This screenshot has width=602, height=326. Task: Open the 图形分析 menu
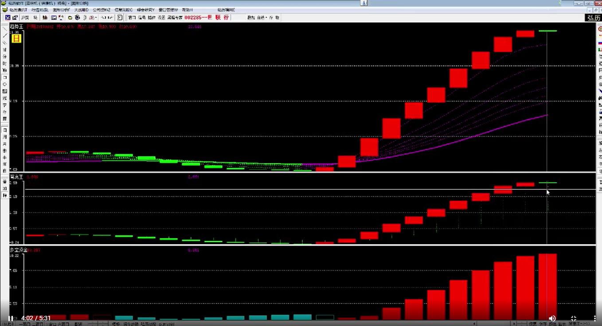pos(61,10)
